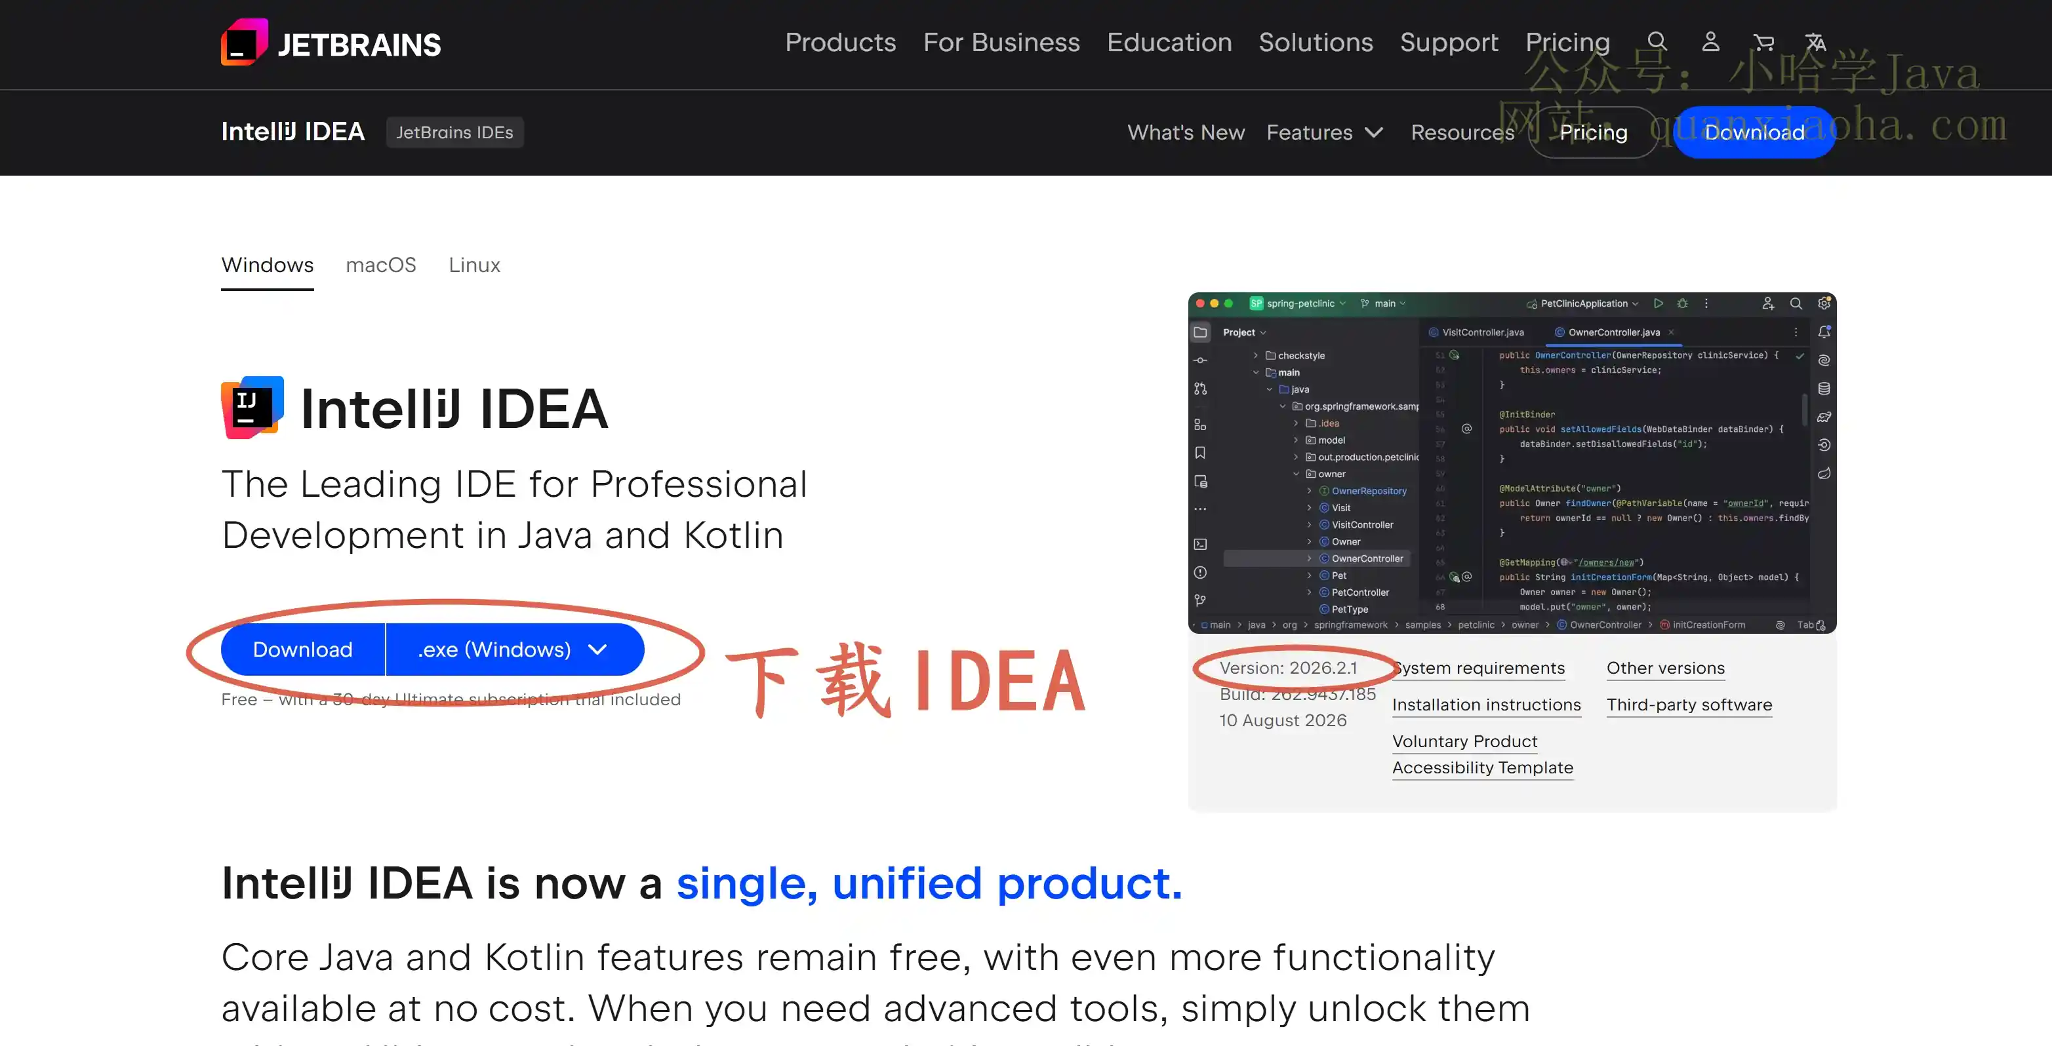
Task: Open Solutions menu
Action: point(1316,42)
